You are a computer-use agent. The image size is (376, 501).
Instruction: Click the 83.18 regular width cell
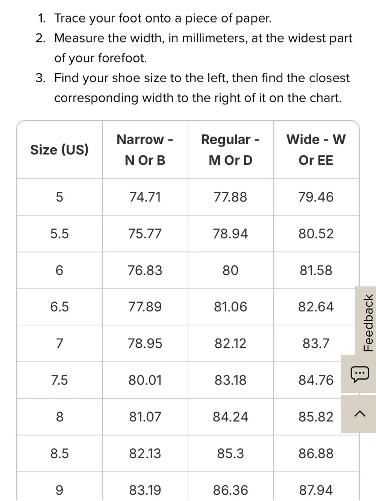tap(230, 380)
